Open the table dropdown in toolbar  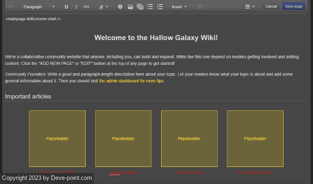[202, 7]
